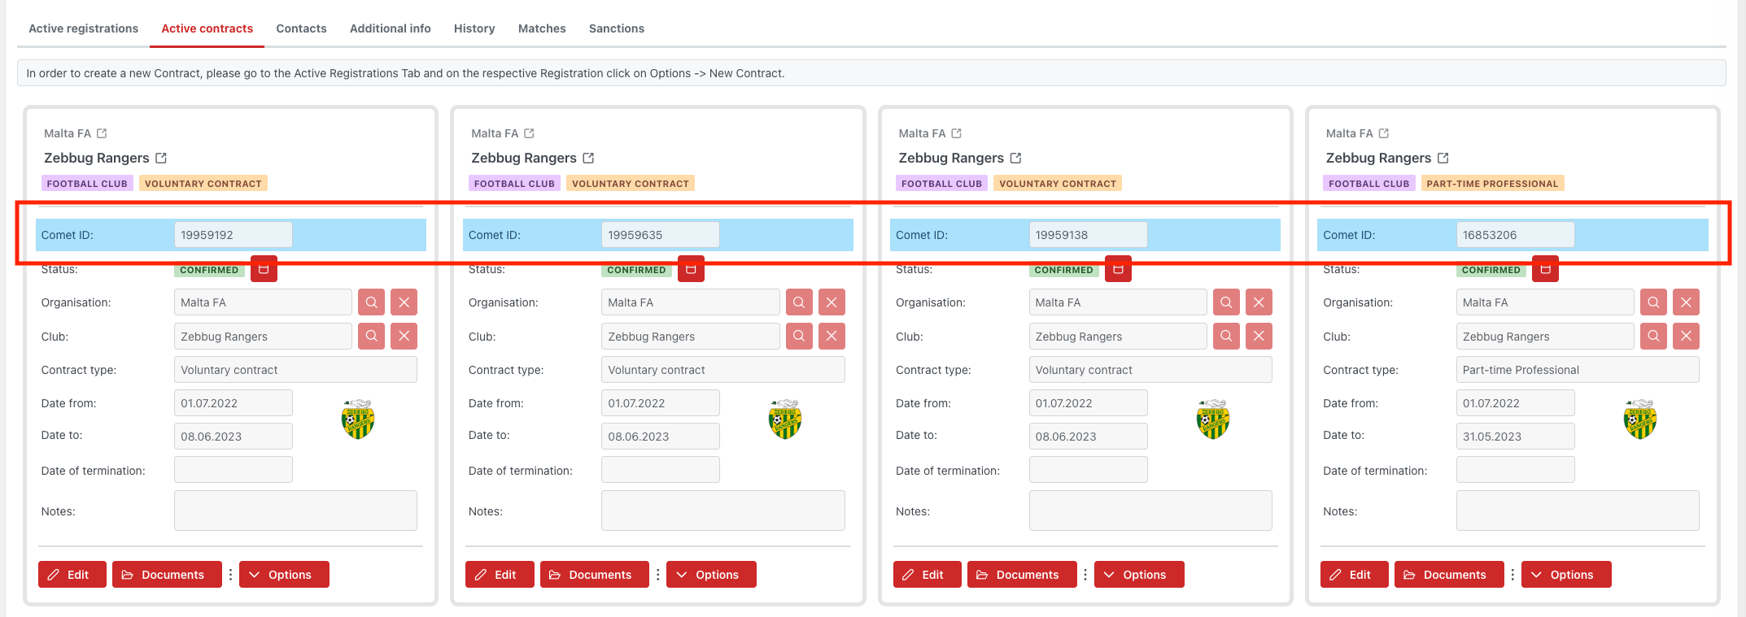The width and height of the screenshot is (1746, 617).
Task: Switch to the Active registrations tab
Action: (83, 28)
